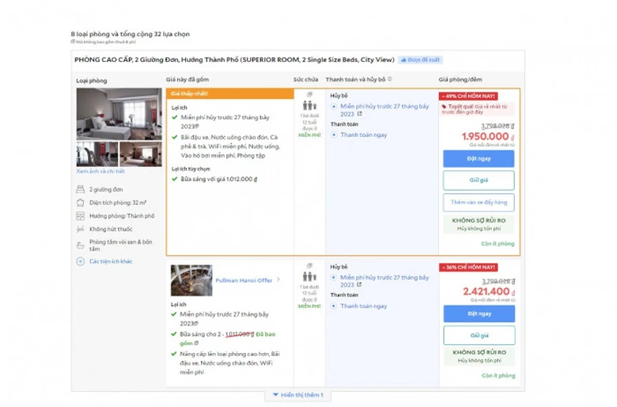The height and width of the screenshot is (407, 617).
Task: Click the guest capacity icon in first offer
Action: (x=309, y=105)
